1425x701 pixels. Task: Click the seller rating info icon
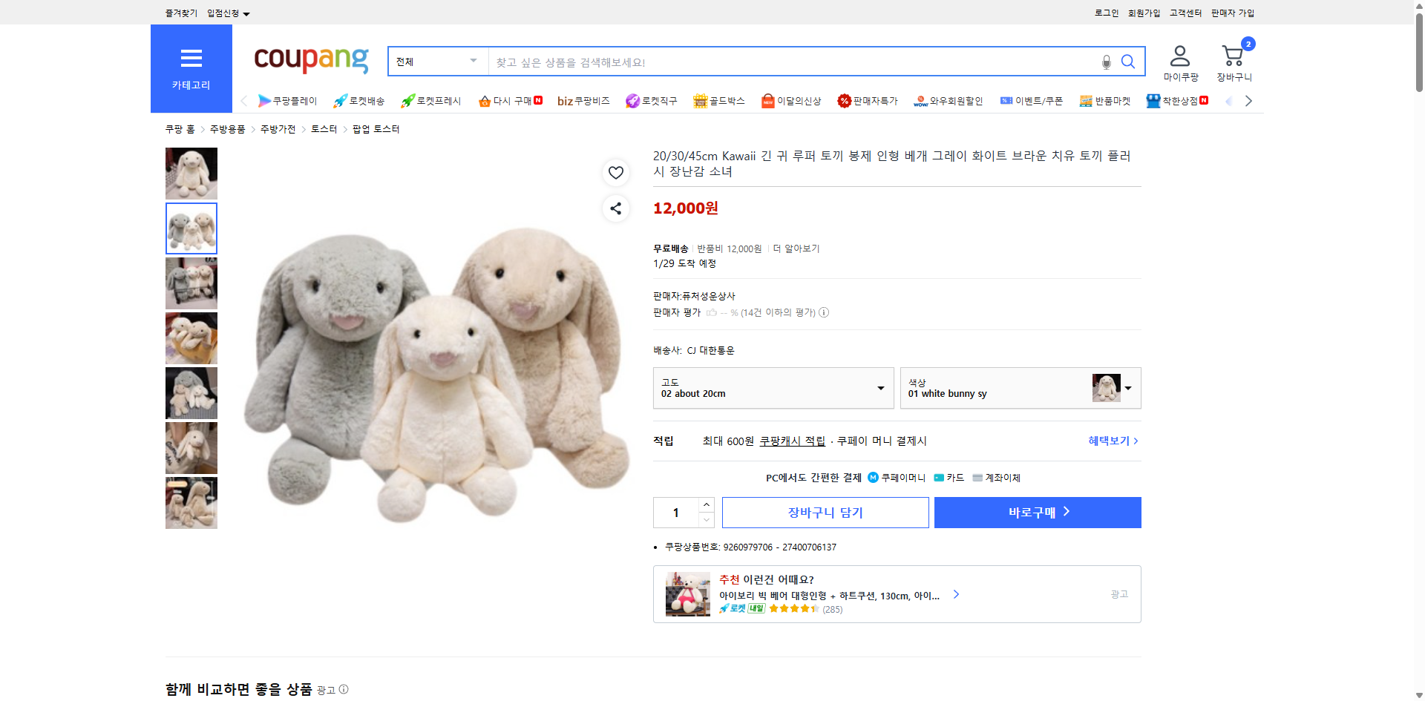(824, 312)
